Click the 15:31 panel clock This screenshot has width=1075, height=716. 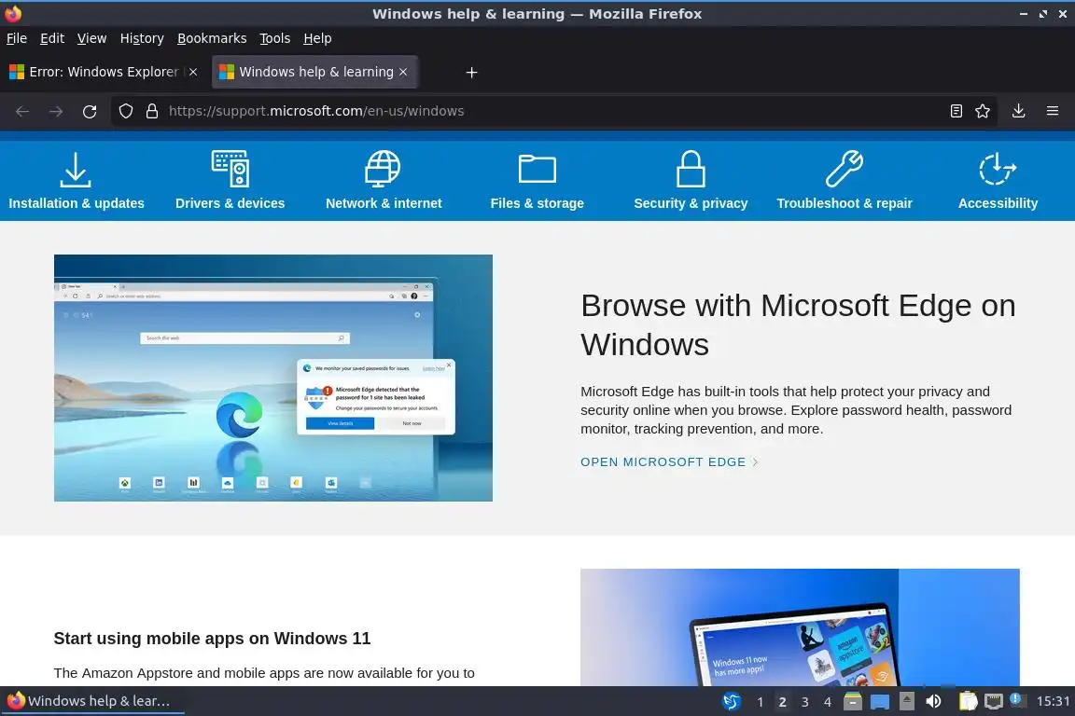(x=1053, y=701)
